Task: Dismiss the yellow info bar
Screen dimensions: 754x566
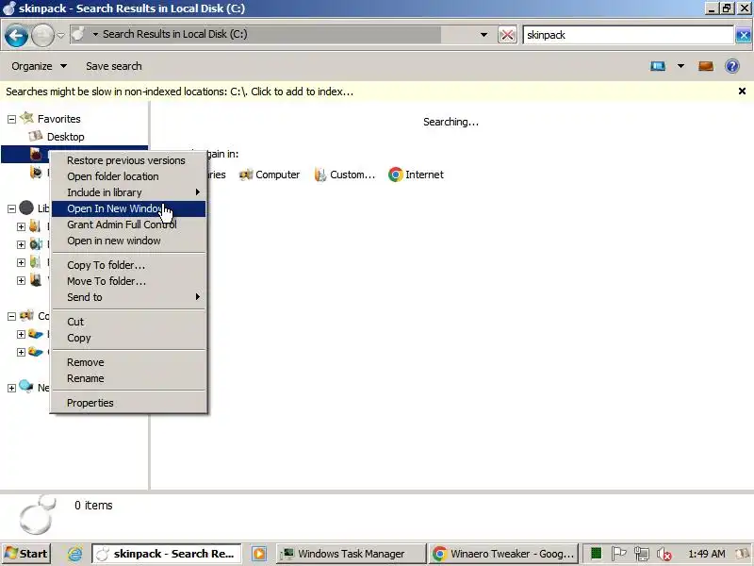Action: pos(742,91)
